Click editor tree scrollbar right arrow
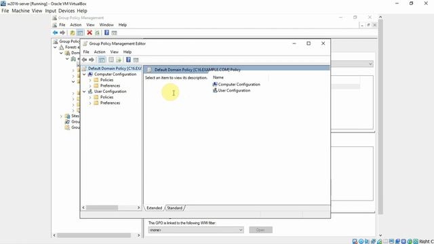The image size is (434, 244). [x=138, y=207]
